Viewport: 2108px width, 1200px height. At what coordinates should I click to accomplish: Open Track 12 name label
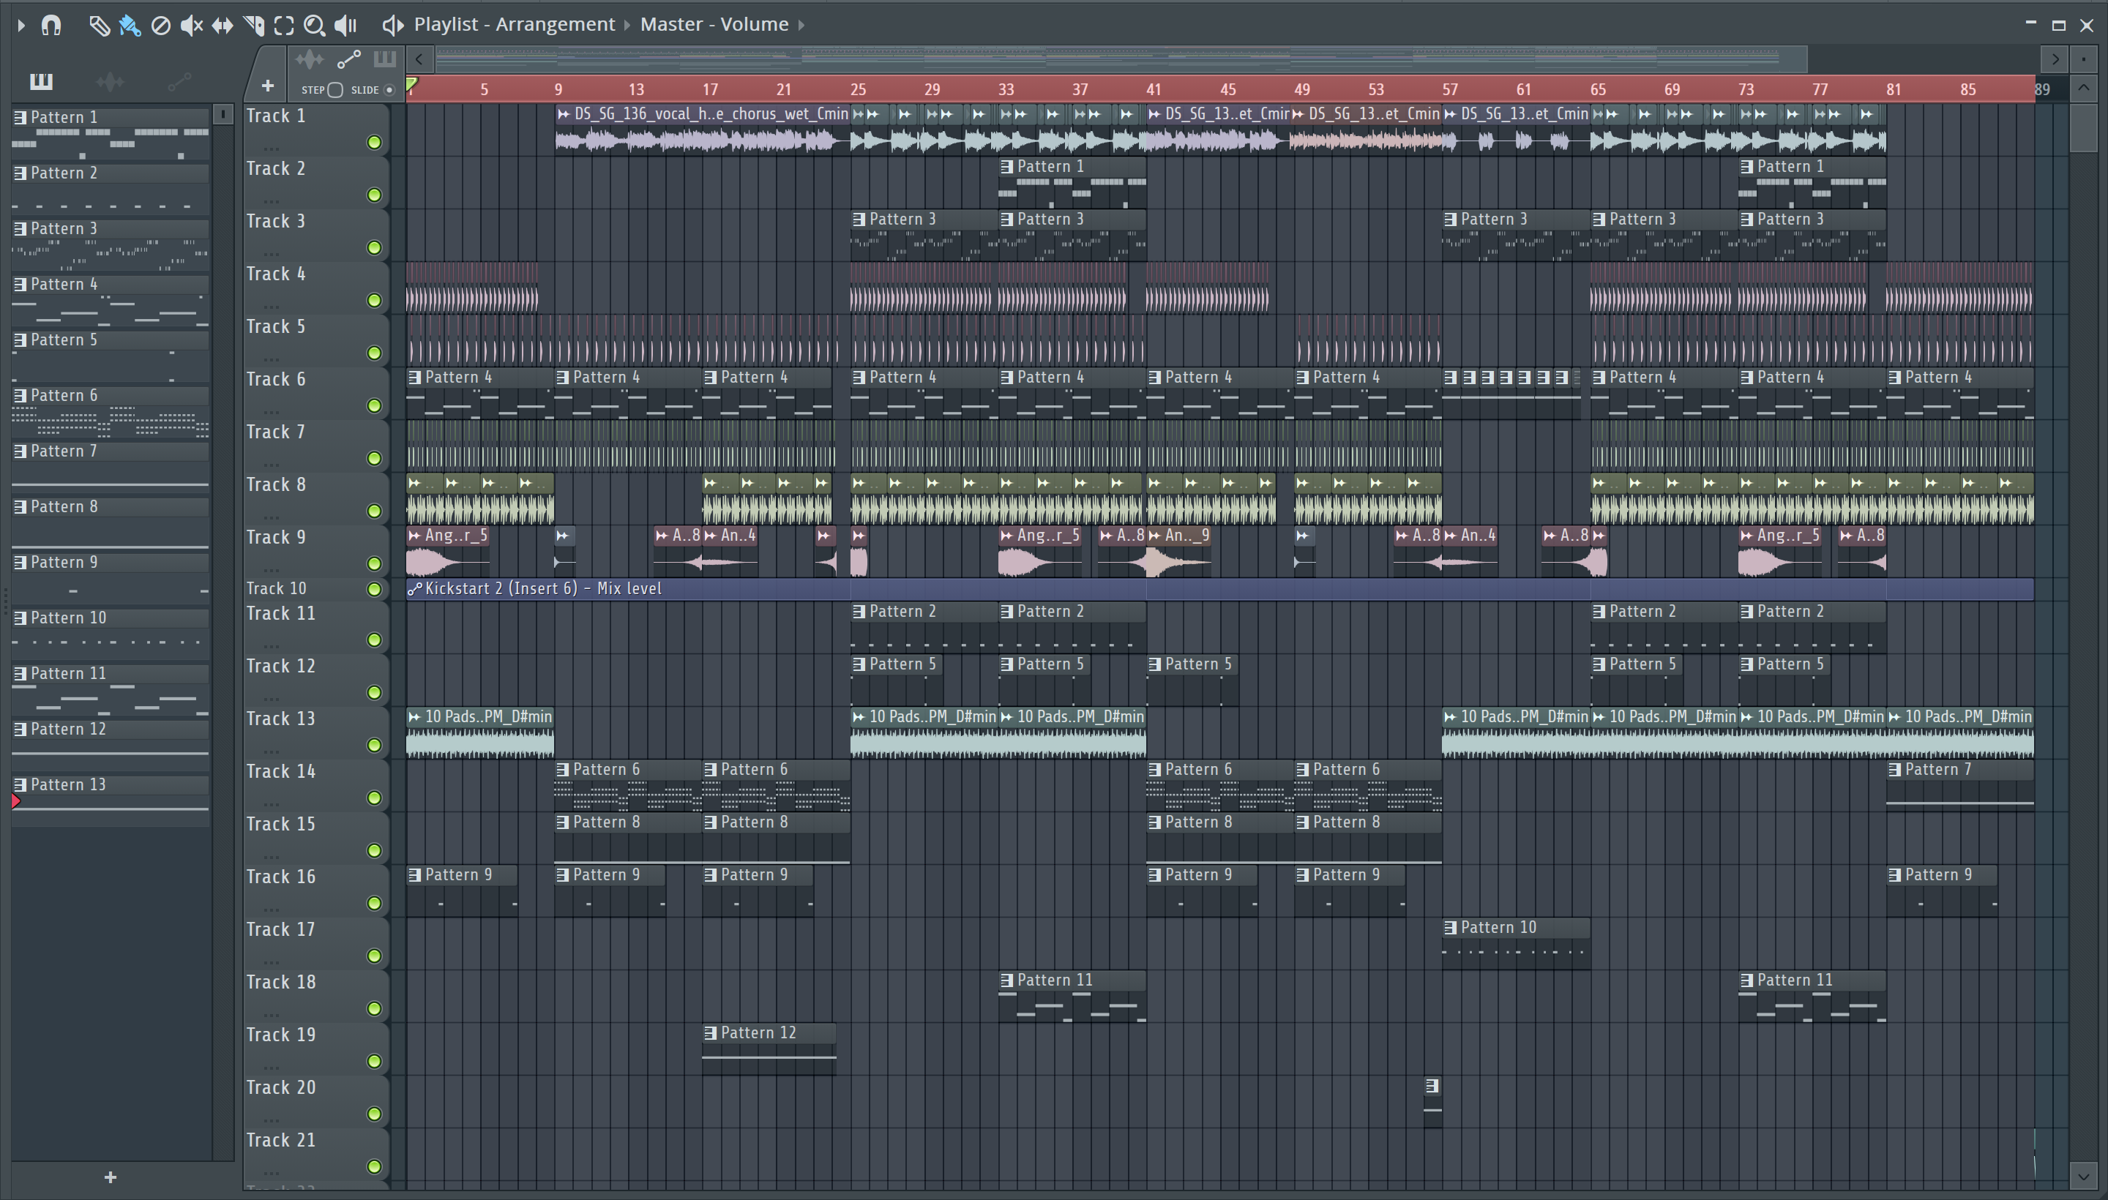click(281, 666)
